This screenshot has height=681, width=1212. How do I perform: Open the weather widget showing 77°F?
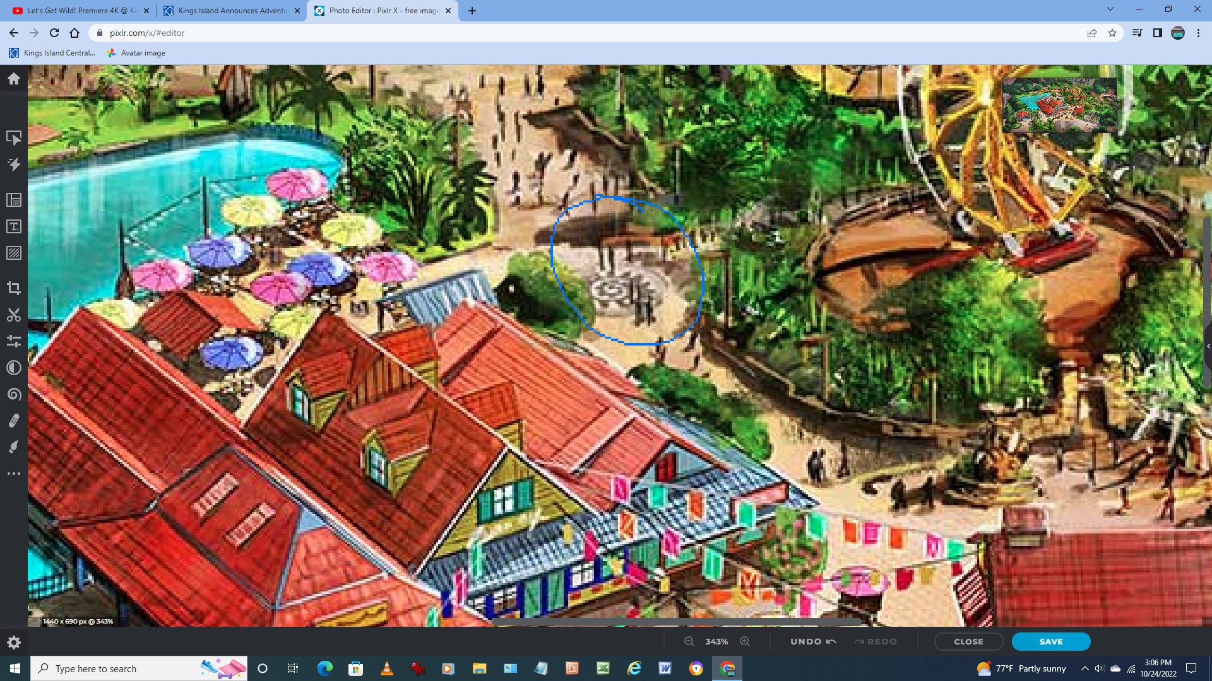1021,668
